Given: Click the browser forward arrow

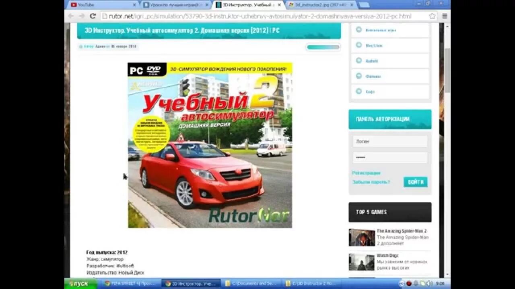Looking at the screenshot, I should (82, 16).
